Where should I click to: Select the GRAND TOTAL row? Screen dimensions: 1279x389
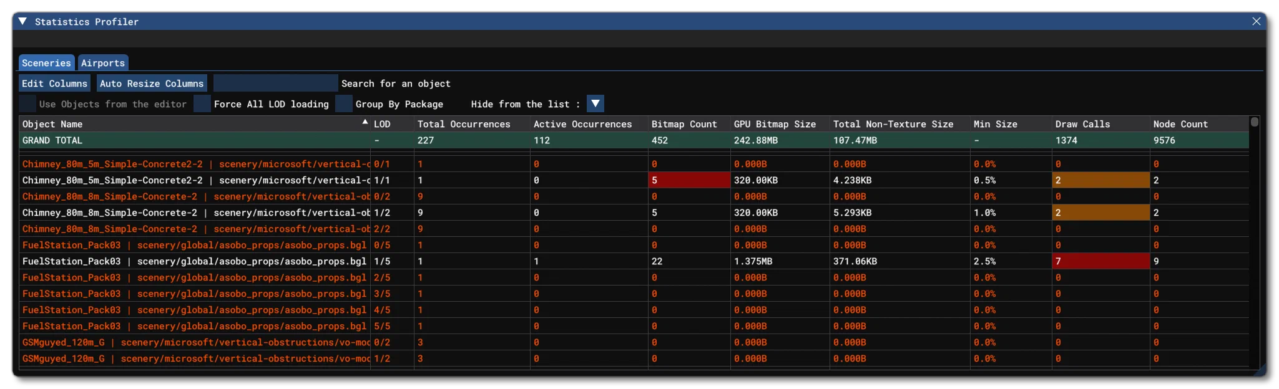tap(634, 140)
